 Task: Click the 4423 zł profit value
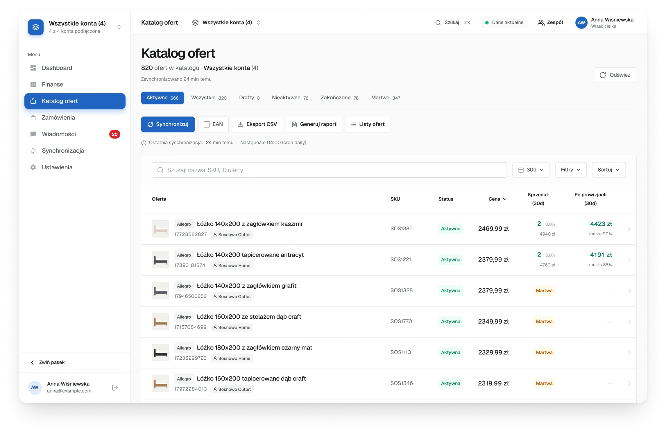[601, 224]
